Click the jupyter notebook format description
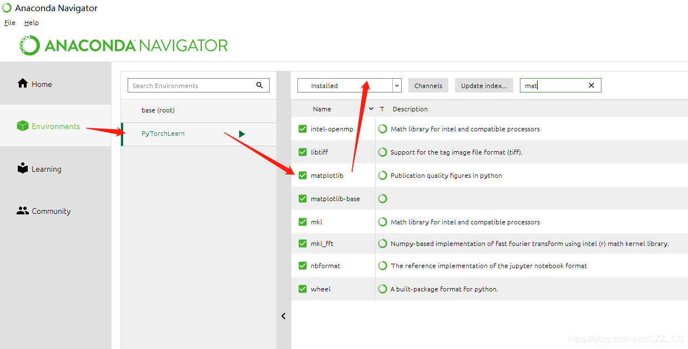 click(x=489, y=266)
